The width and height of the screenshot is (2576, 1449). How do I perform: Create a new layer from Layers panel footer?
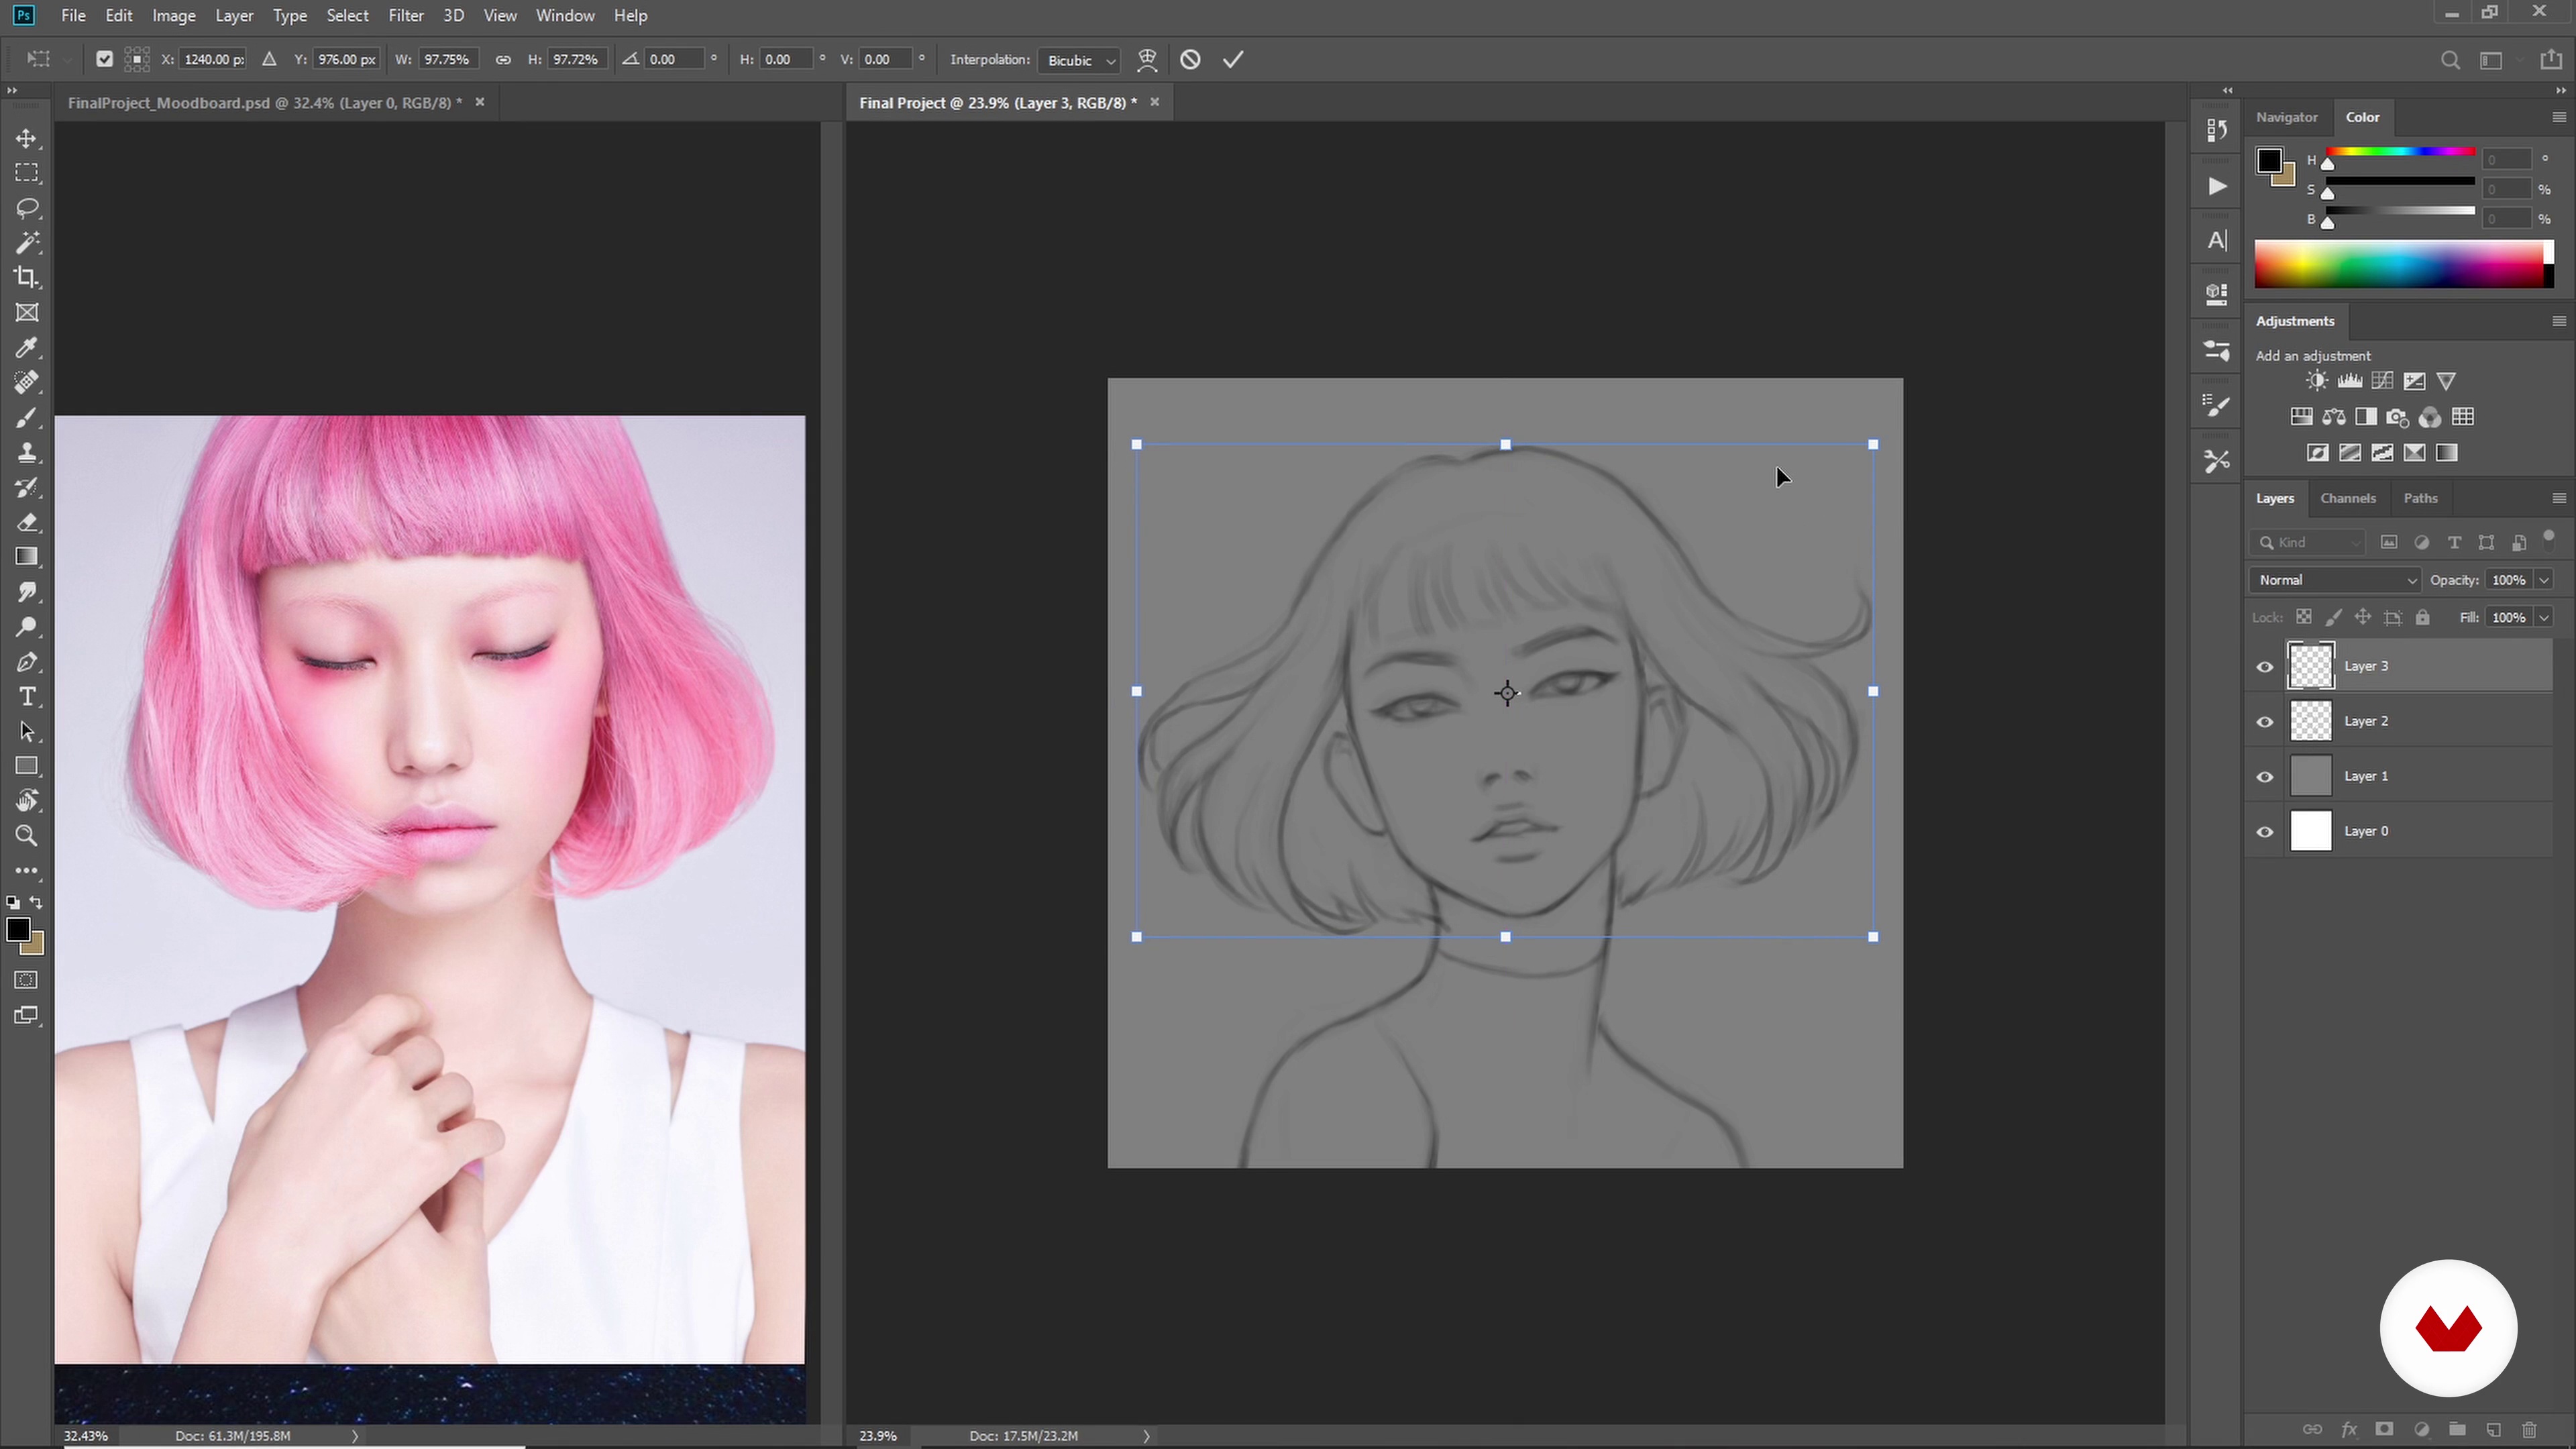(2493, 1429)
